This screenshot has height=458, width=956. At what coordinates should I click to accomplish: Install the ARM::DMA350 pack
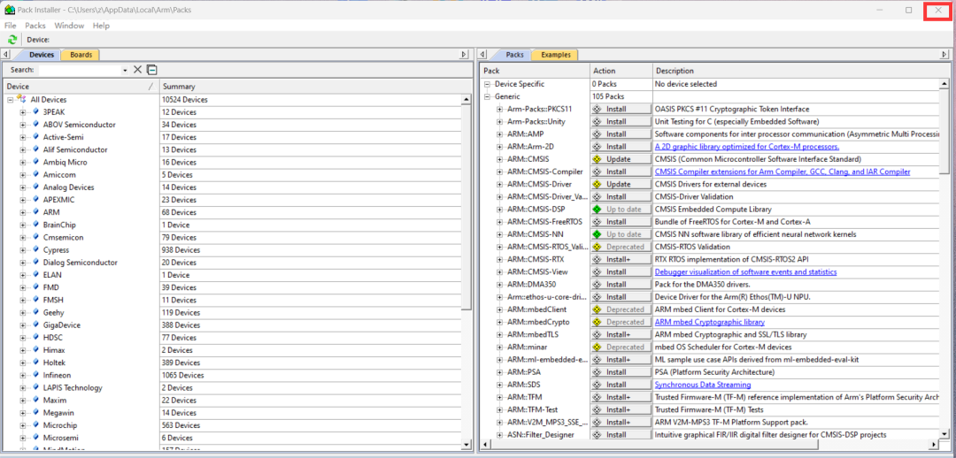coord(621,285)
